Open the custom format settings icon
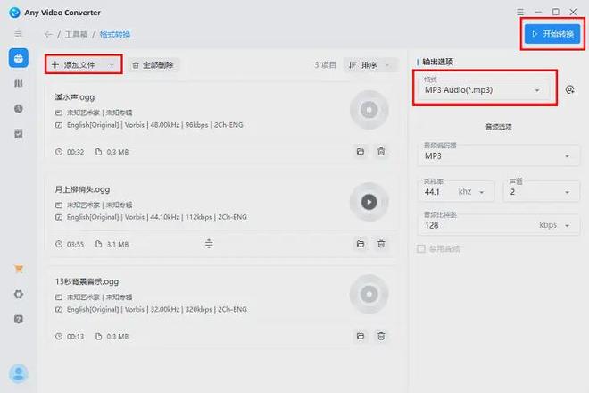 pyautogui.click(x=570, y=89)
